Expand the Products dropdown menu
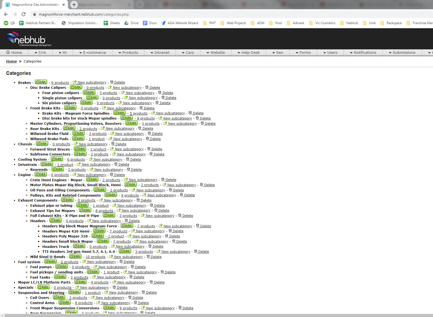 click(128, 52)
